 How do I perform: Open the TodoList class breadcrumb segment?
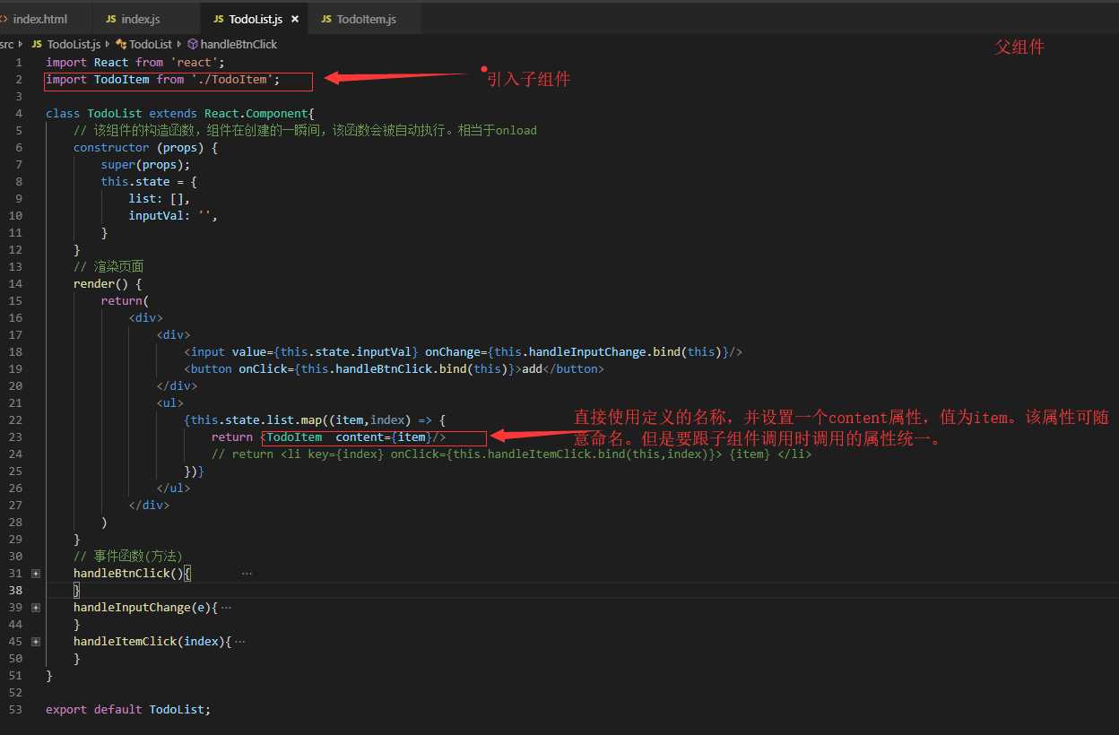tap(151, 44)
